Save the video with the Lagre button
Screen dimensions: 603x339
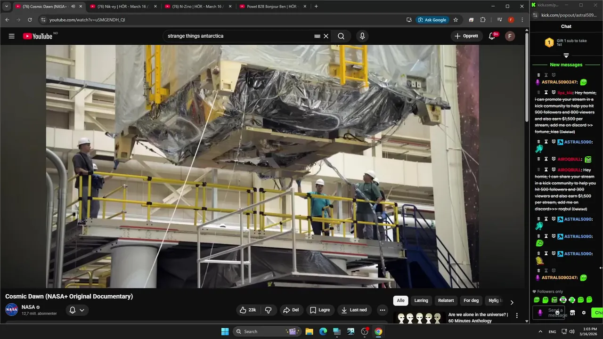click(320, 310)
